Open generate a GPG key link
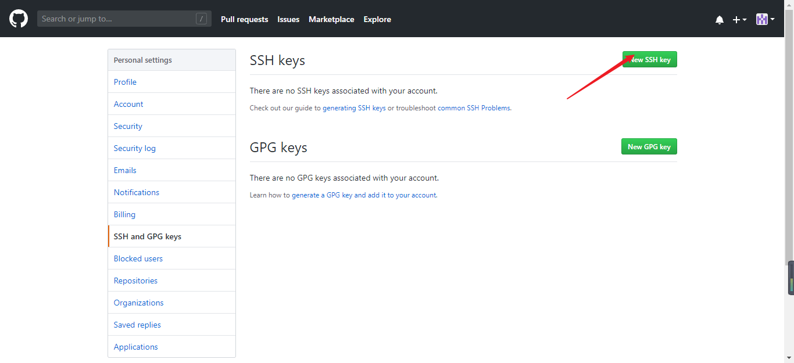 [364, 195]
